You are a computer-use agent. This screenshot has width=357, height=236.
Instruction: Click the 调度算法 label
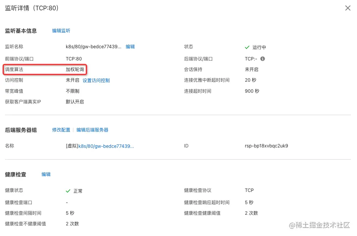click(x=14, y=70)
